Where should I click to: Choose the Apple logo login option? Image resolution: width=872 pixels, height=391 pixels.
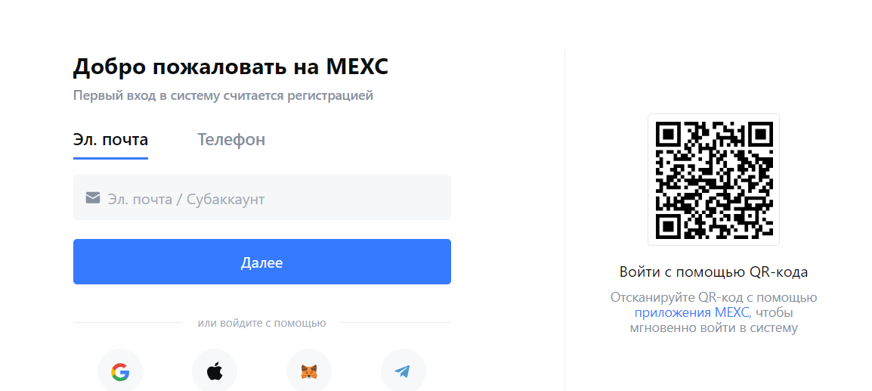tap(215, 371)
